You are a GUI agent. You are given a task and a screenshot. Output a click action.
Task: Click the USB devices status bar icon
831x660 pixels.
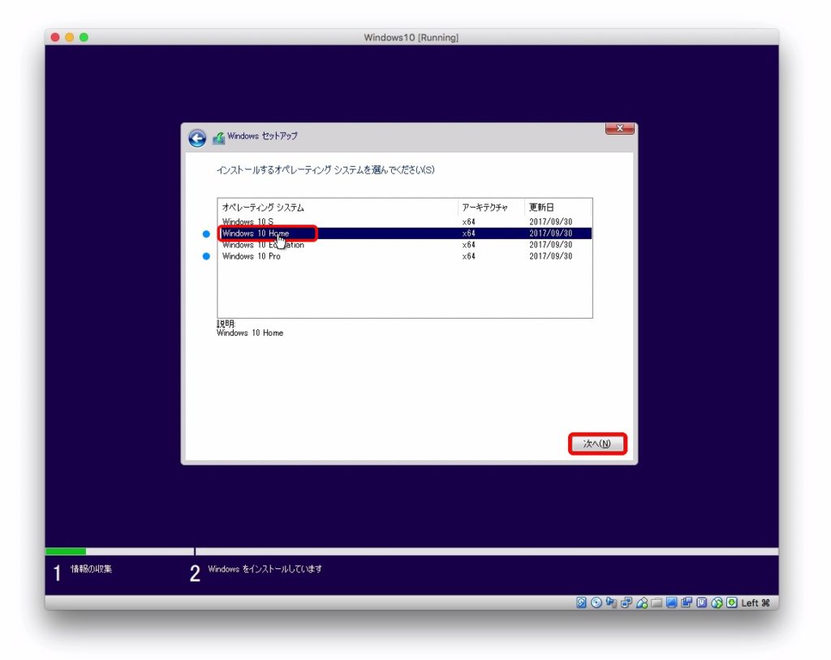(x=642, y=602)
